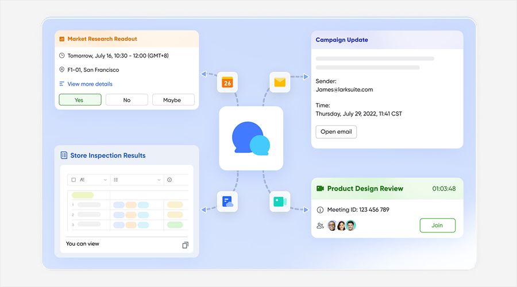Viewport: 517px width, 287px height.
Task: Open the View more details link
Action: [x=90, y=84]
